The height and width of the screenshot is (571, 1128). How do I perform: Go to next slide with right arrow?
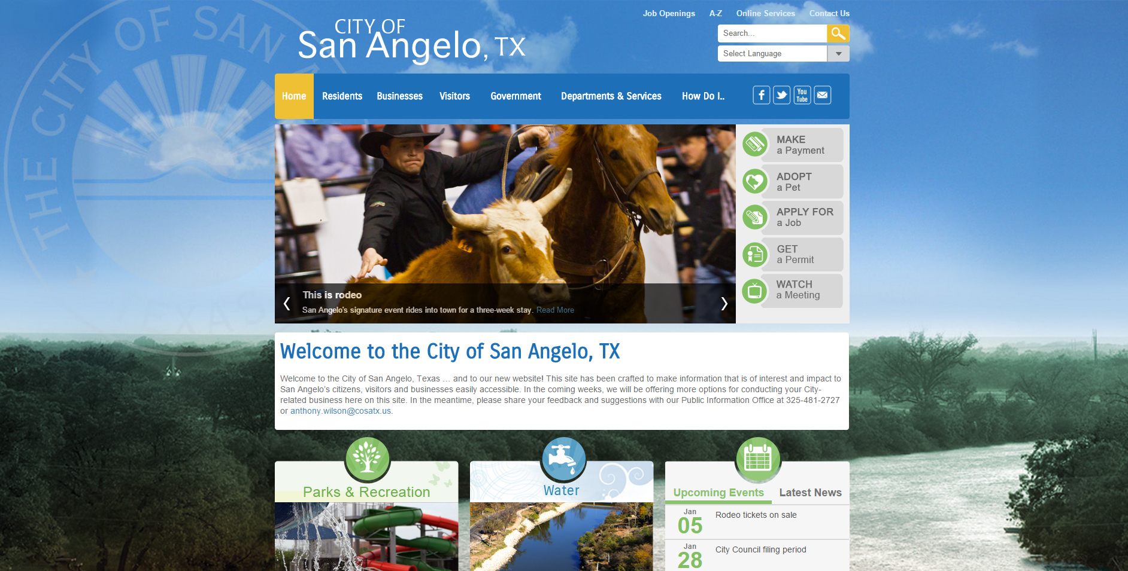click(x=724, y=304)
